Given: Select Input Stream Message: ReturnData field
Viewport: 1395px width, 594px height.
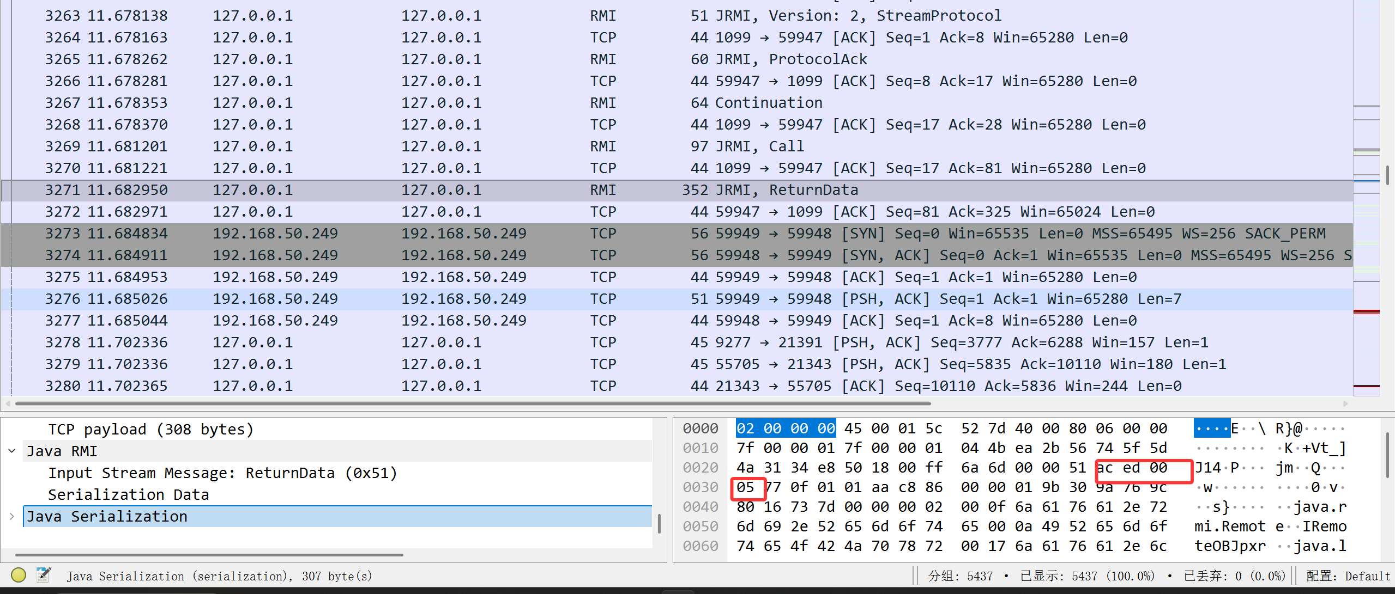Looking at the screenshot, I should coord(222,473).
